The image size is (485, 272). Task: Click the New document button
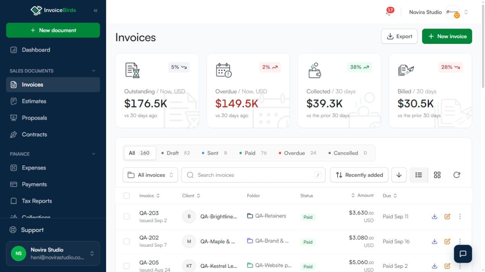(x=53, y=30)
